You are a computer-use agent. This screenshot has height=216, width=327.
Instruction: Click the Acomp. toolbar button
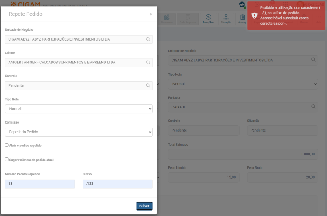(x=242, y=18)
